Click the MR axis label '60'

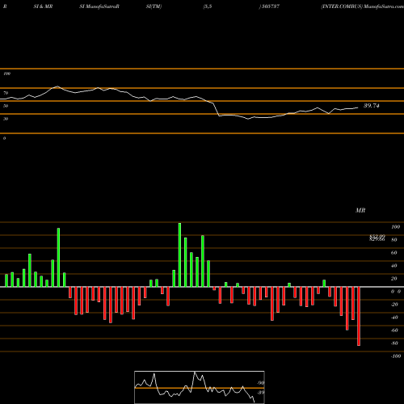394,253
